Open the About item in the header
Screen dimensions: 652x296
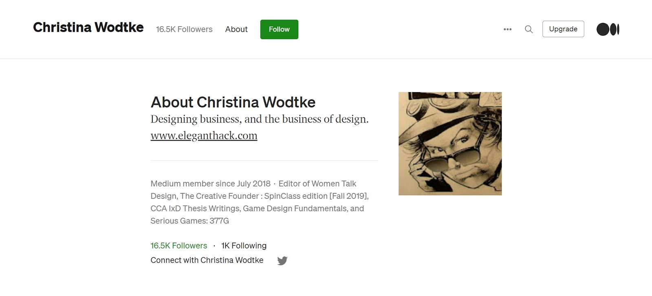click(x=236, y=29)
